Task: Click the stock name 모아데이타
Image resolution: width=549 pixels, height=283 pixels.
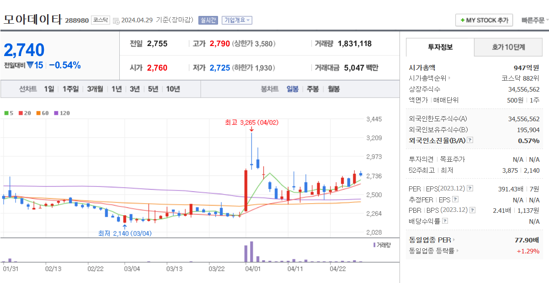Action: 32,20
